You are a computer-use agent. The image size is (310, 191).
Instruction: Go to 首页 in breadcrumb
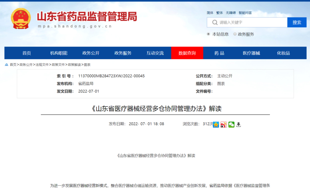click(x=13, y=65)
